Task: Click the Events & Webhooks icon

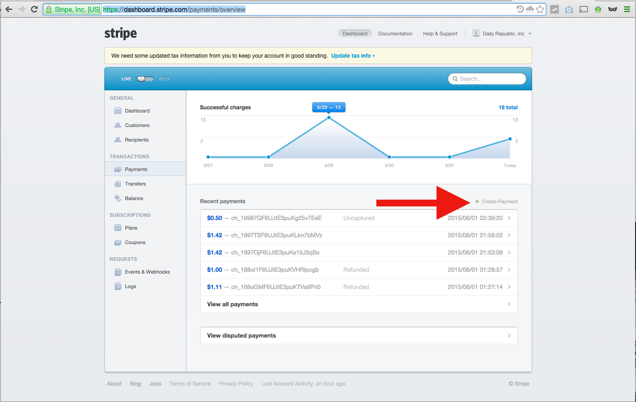Action: [118, 272]
